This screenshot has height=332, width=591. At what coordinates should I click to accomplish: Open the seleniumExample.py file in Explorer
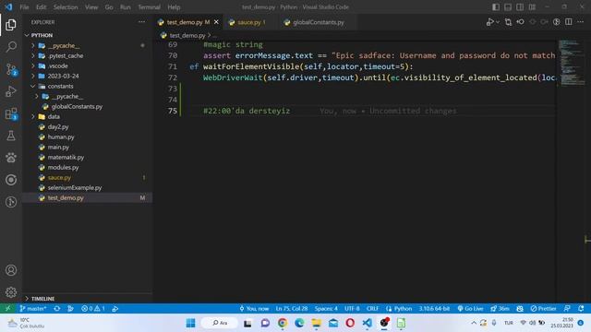pyautogui.click(x=75, y=187)
